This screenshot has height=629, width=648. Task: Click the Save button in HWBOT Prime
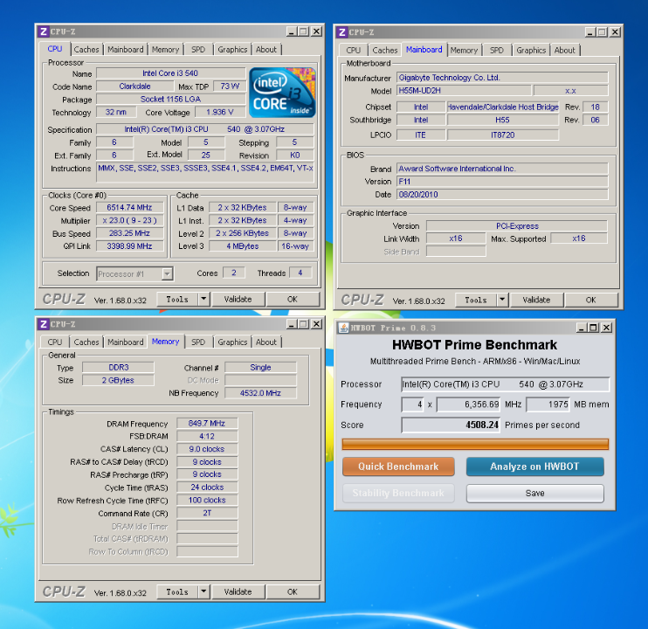(534, 493)
